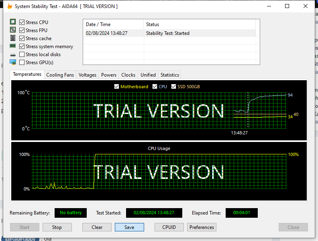Click the Elapsed Time value 00:04:01

tap(242, 213)
